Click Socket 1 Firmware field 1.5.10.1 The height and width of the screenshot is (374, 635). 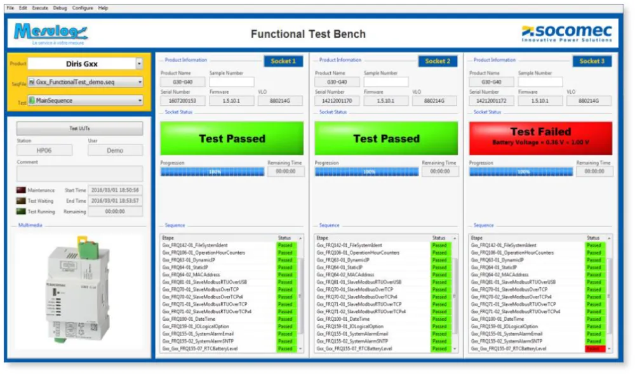pos(232,101)
